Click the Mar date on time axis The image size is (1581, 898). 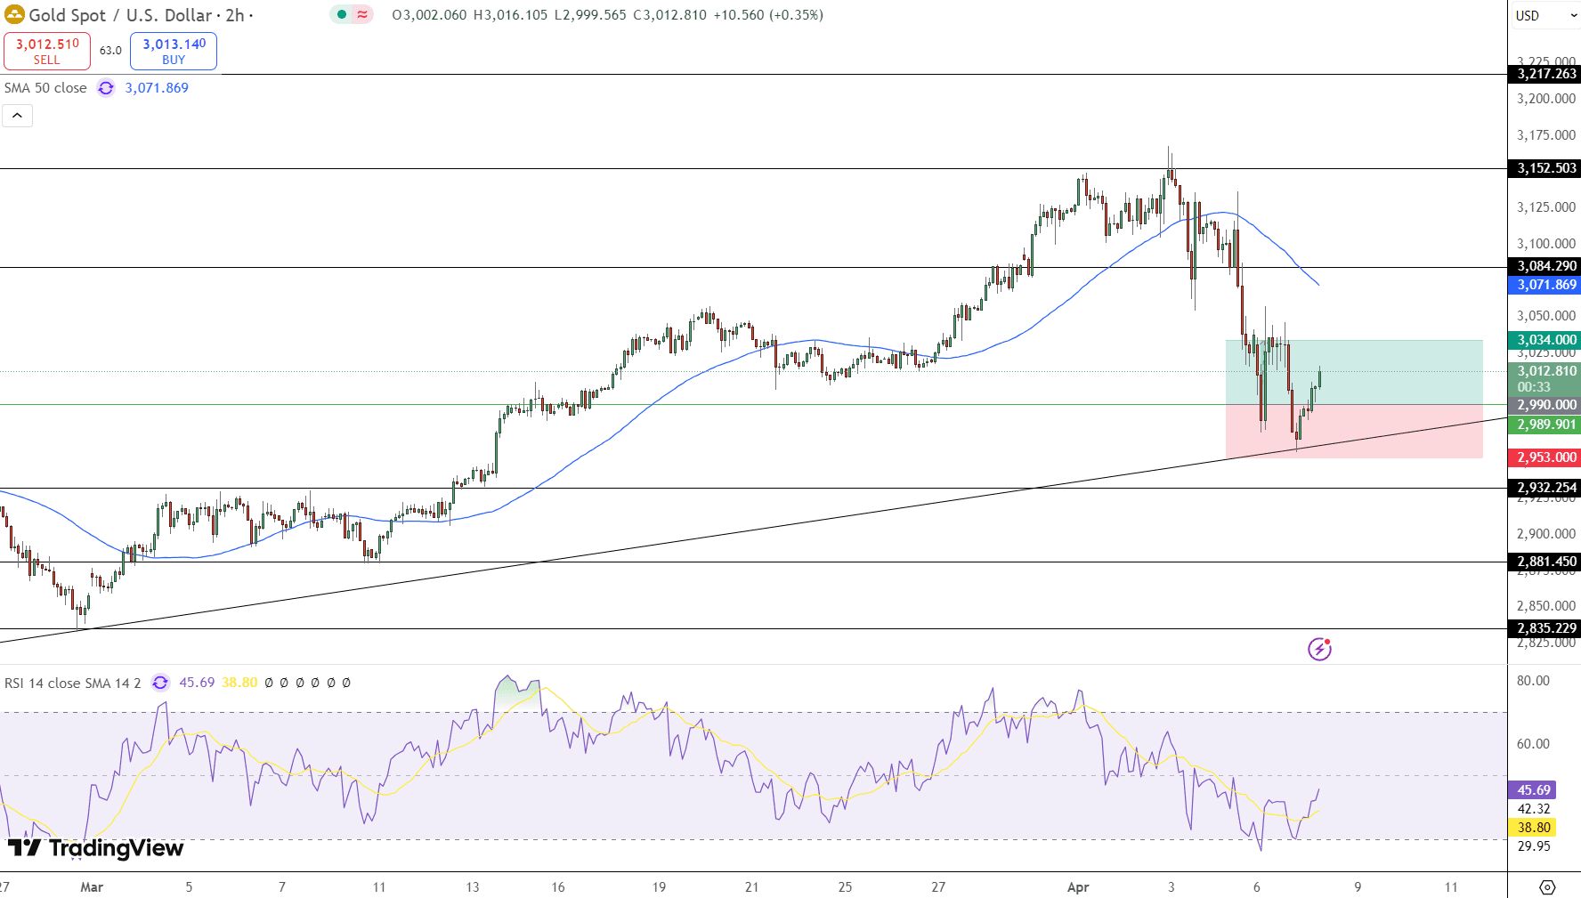92,887
